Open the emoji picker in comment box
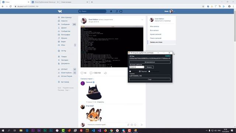236x133 pixels. coord(135,125)
